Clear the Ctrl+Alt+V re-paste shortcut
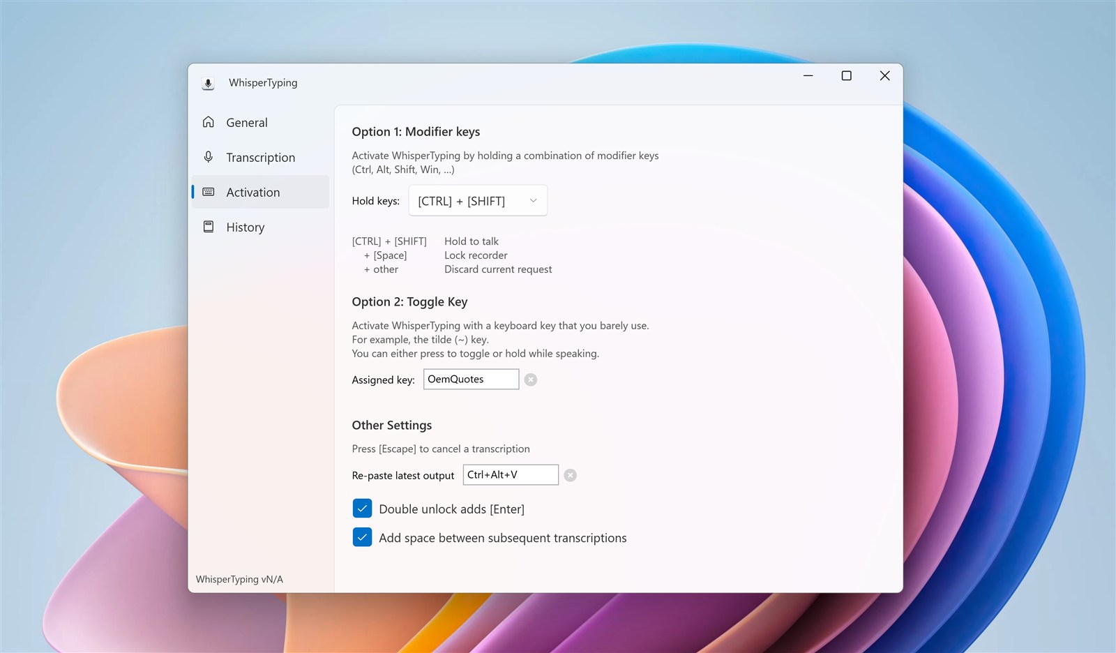This screenshot has height=653, width=1116. [x=570, y=474]
